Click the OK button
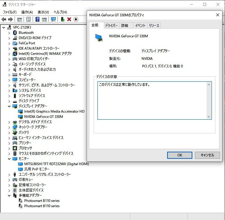 (180, 155)
